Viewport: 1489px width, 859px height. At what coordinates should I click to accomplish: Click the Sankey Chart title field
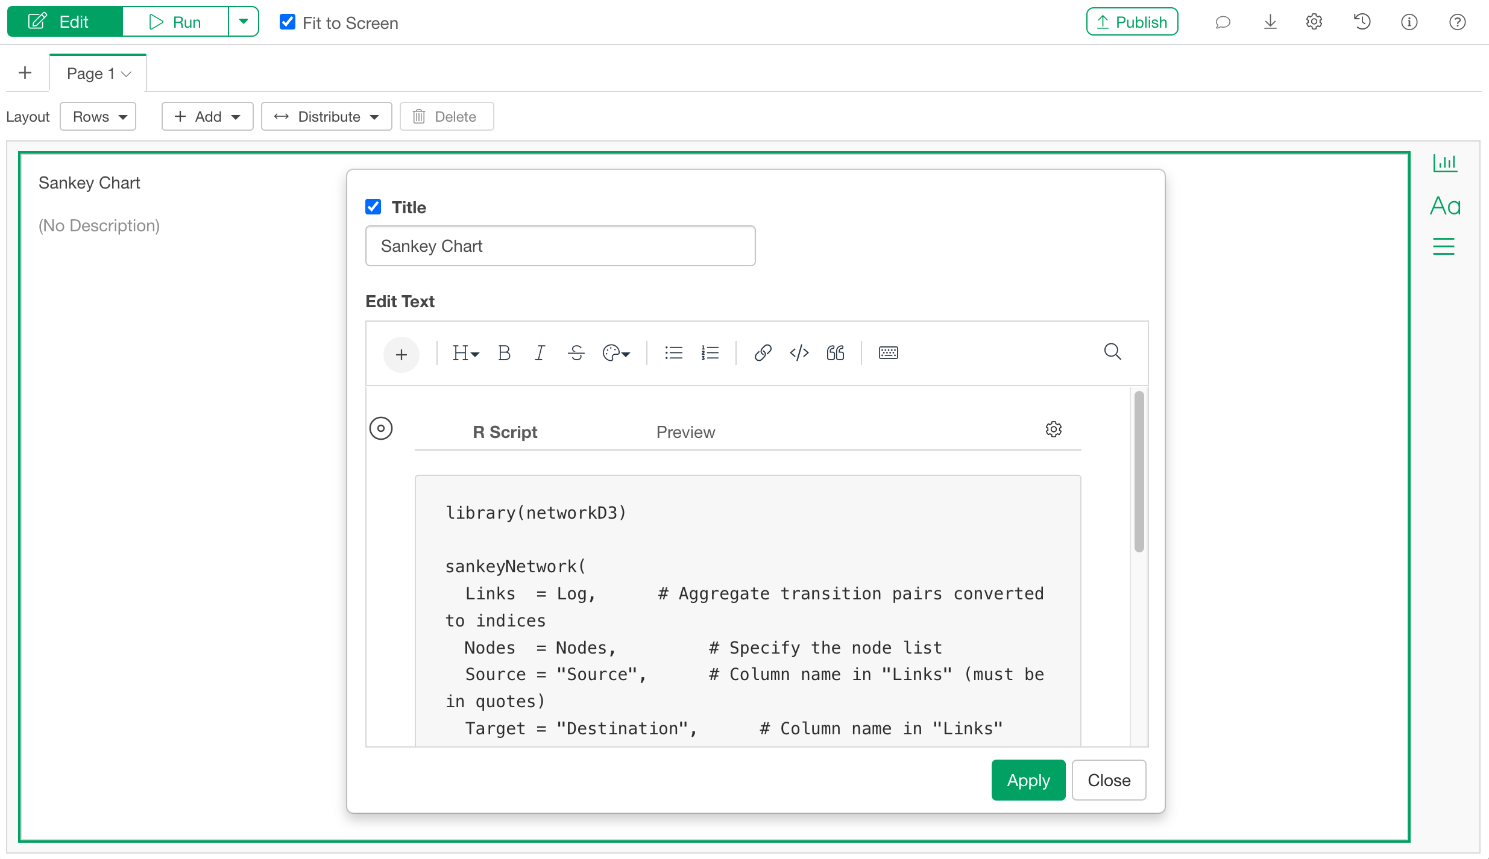pos(560,246)
